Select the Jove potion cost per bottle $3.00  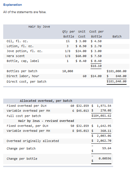coord(96,51)
